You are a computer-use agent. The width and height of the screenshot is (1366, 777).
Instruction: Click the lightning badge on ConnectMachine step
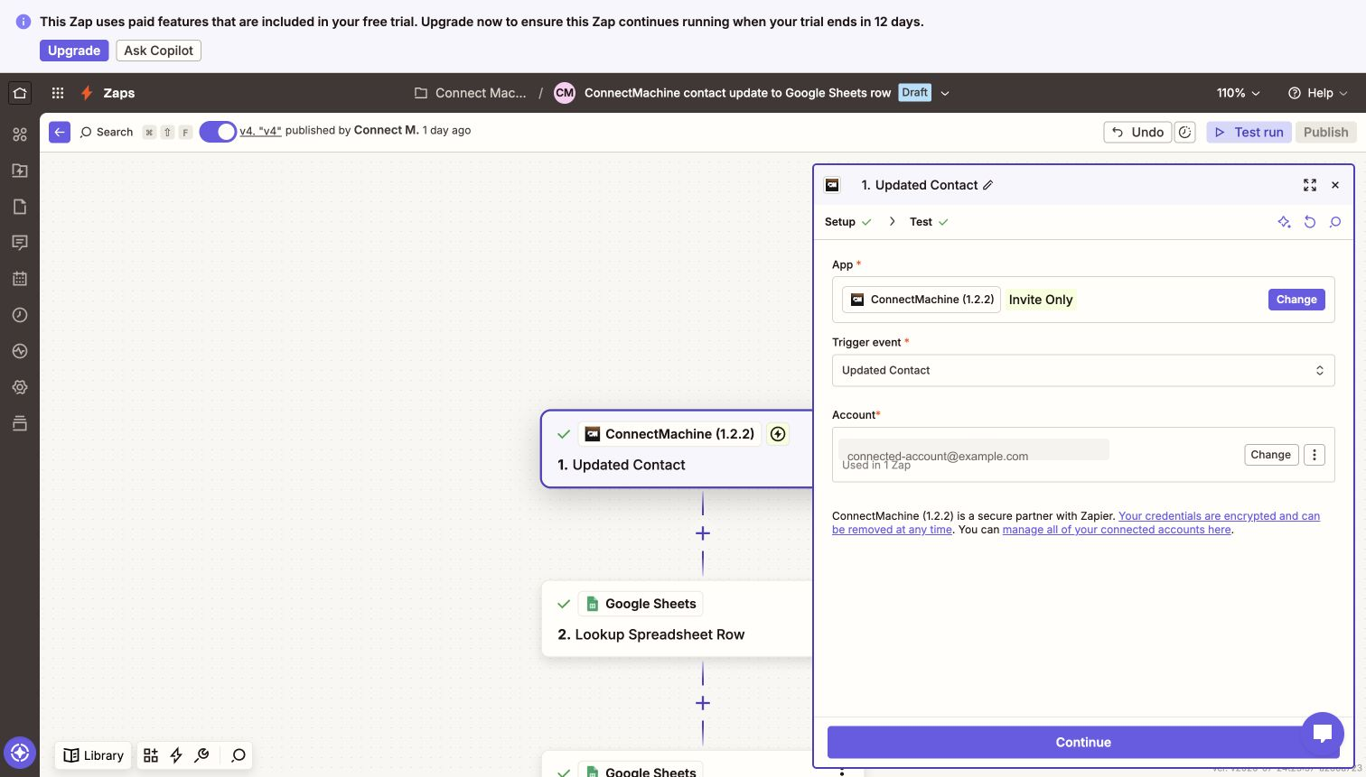click(778, 434)
